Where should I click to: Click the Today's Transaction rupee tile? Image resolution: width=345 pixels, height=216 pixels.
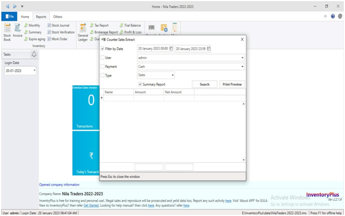coord(86,153)
